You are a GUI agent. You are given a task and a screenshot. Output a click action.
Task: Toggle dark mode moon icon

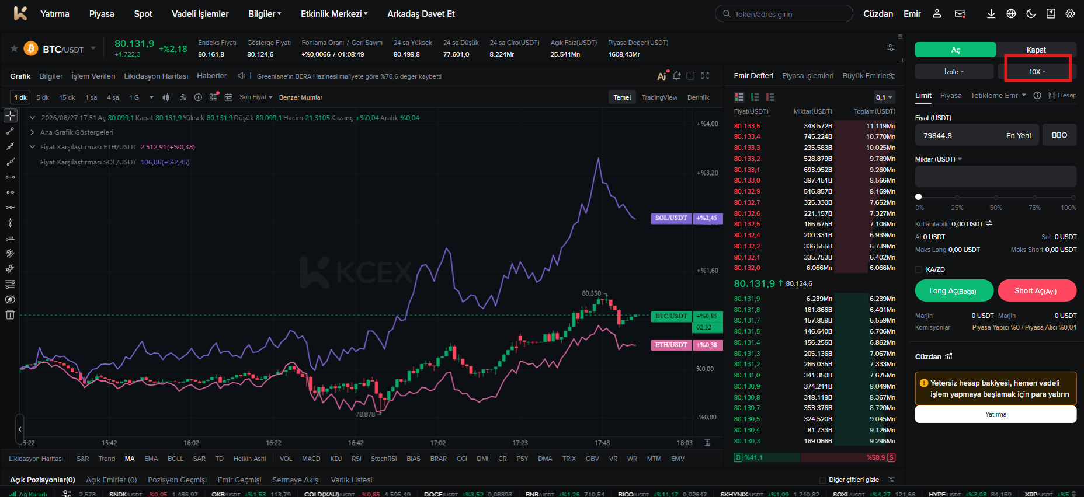(1031, 13)
